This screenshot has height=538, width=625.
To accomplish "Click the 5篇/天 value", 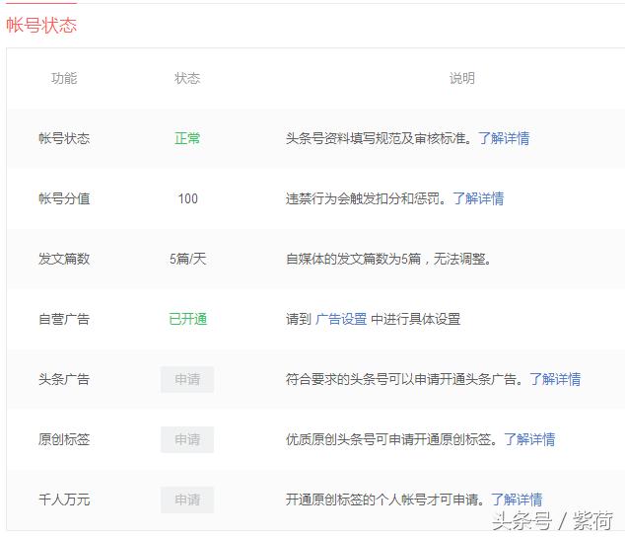I will pyautogui.click(x=187, y=259).
